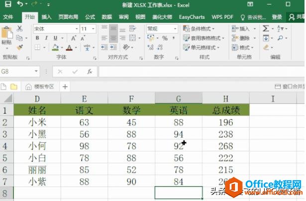Activate the Format Painter brush
Image resolution: width=306 pixels, height=201 pixels.
tap(19, 47)
